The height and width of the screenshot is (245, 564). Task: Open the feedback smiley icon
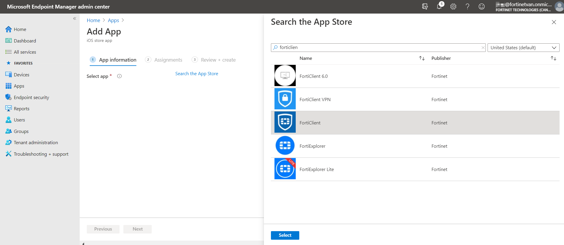click(482, 6)
